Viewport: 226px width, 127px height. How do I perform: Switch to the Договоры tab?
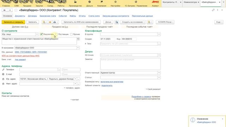point(32,16)
